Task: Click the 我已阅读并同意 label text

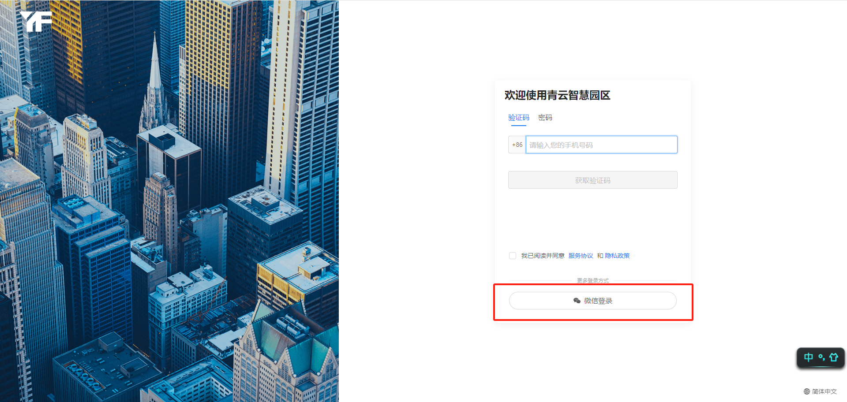Action: tap(543, 256)
